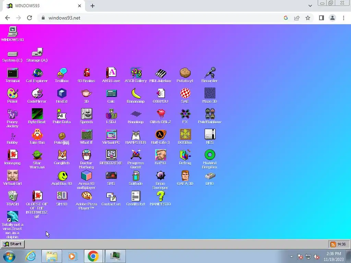Open the HAMPSTER icon

click(x=136, y=135)
